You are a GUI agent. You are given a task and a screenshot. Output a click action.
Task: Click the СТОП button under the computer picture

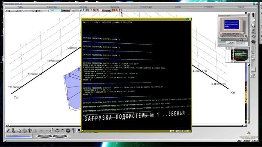click(231, 43)
